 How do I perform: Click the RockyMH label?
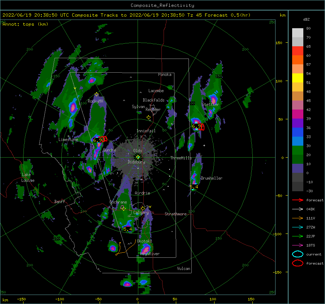click(x=95, y=101)
